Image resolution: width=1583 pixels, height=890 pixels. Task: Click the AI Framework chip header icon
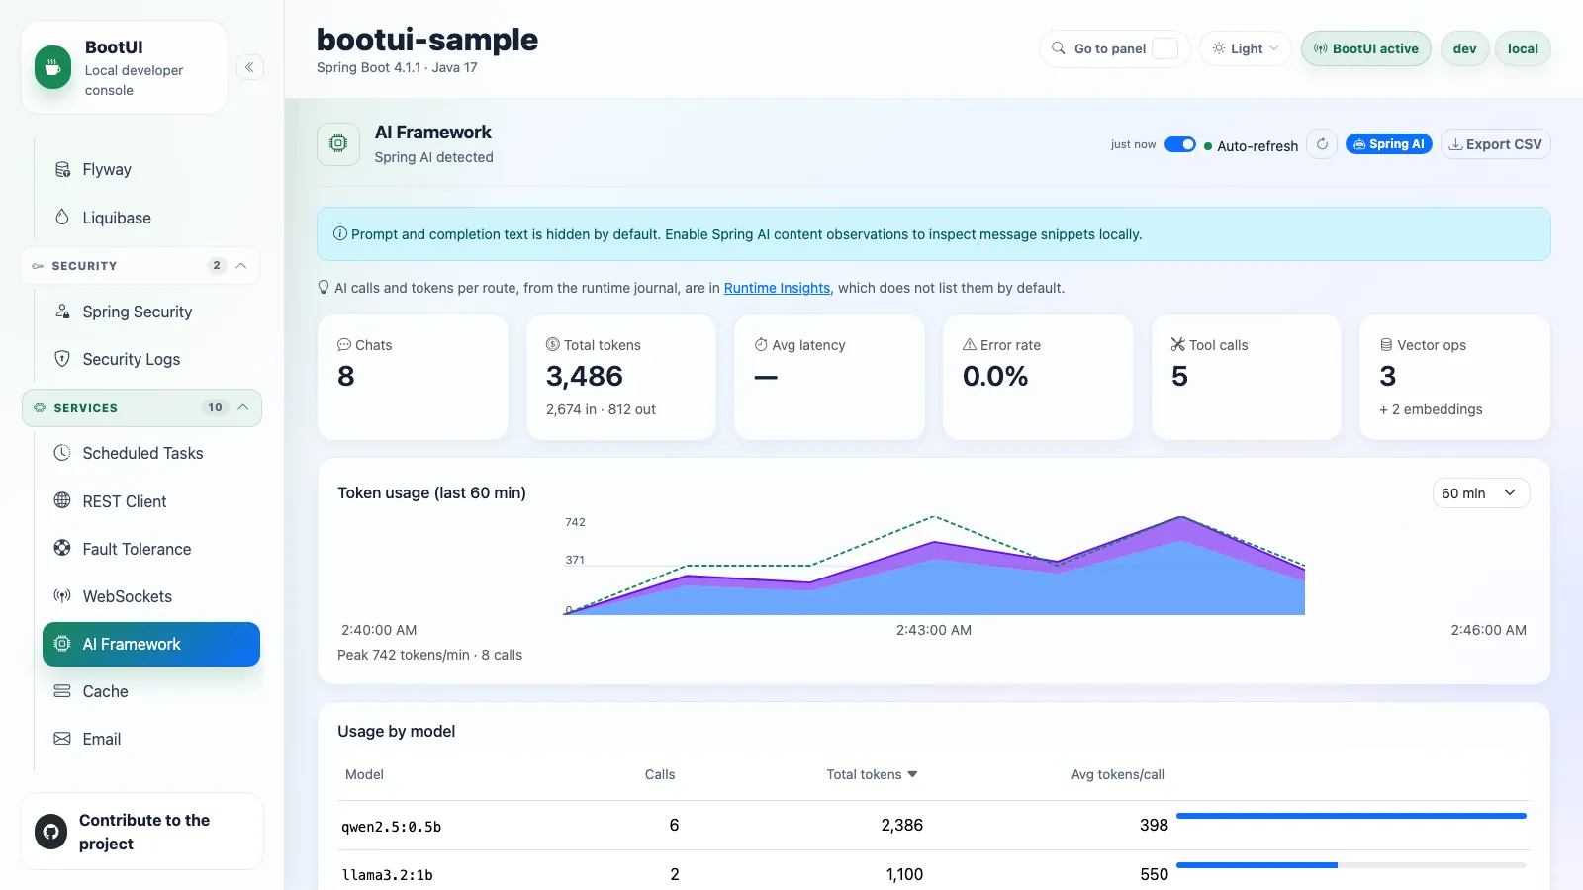click(x=338, y=143)
